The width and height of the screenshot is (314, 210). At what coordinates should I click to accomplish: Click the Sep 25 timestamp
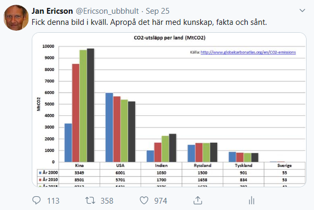coord(157,11)
